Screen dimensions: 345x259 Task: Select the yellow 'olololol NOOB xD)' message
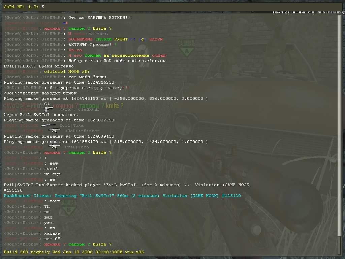[67, 71]
